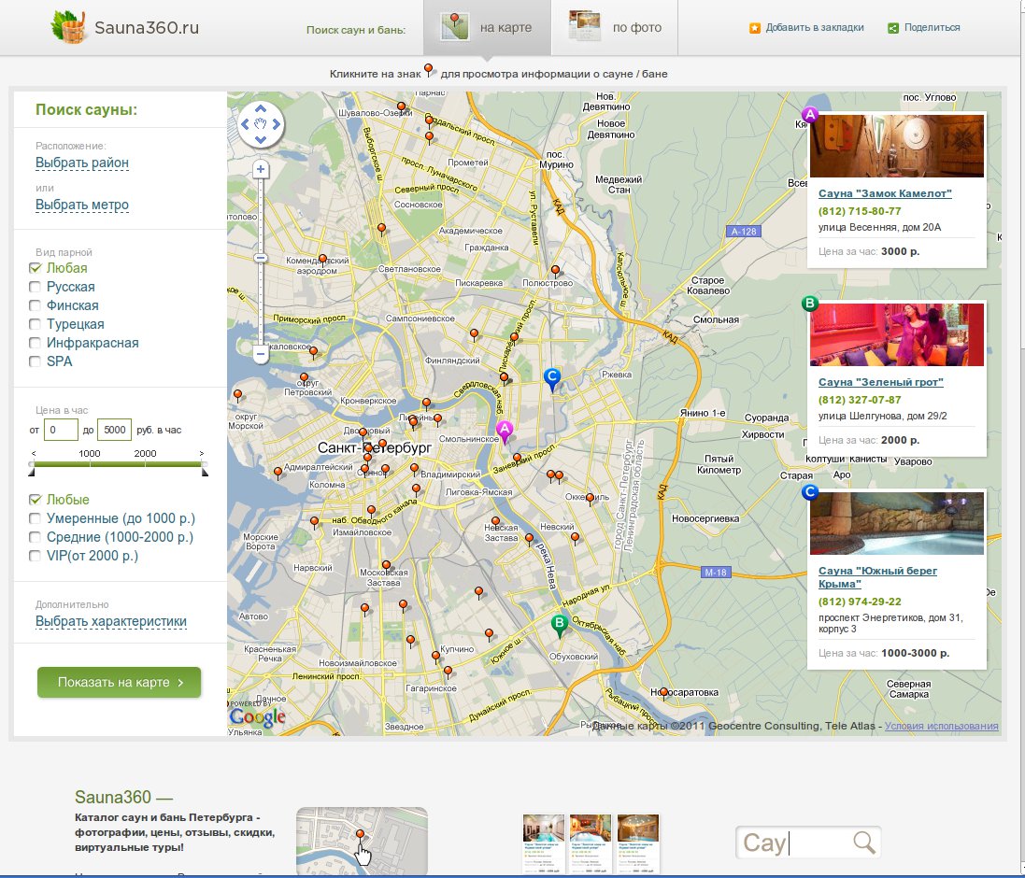Open the Зеленый грот sauna photo
Screen dimensions: 1025x878
point(897,334)
